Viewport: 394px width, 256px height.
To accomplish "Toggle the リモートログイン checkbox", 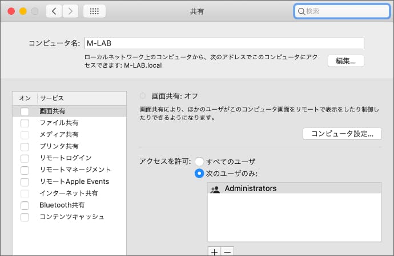I will coord(25,158).
